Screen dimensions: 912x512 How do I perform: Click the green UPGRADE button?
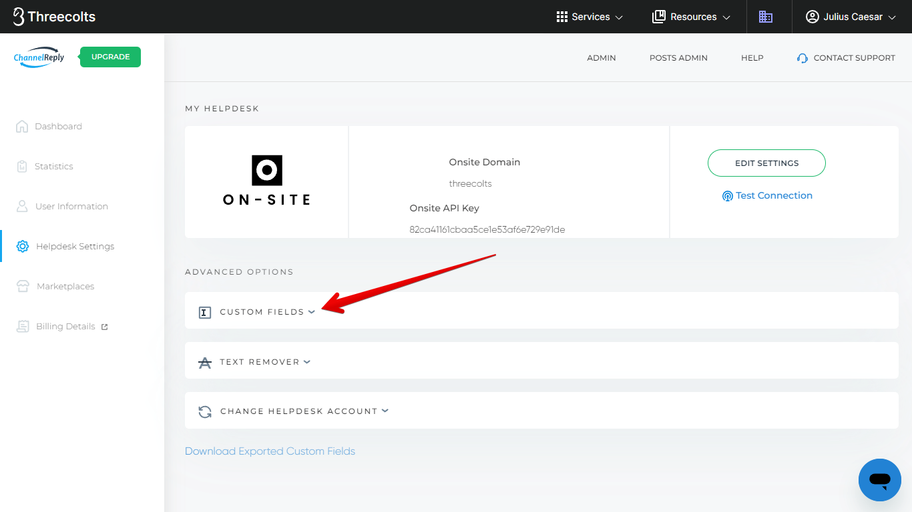[x=110, y=57]
